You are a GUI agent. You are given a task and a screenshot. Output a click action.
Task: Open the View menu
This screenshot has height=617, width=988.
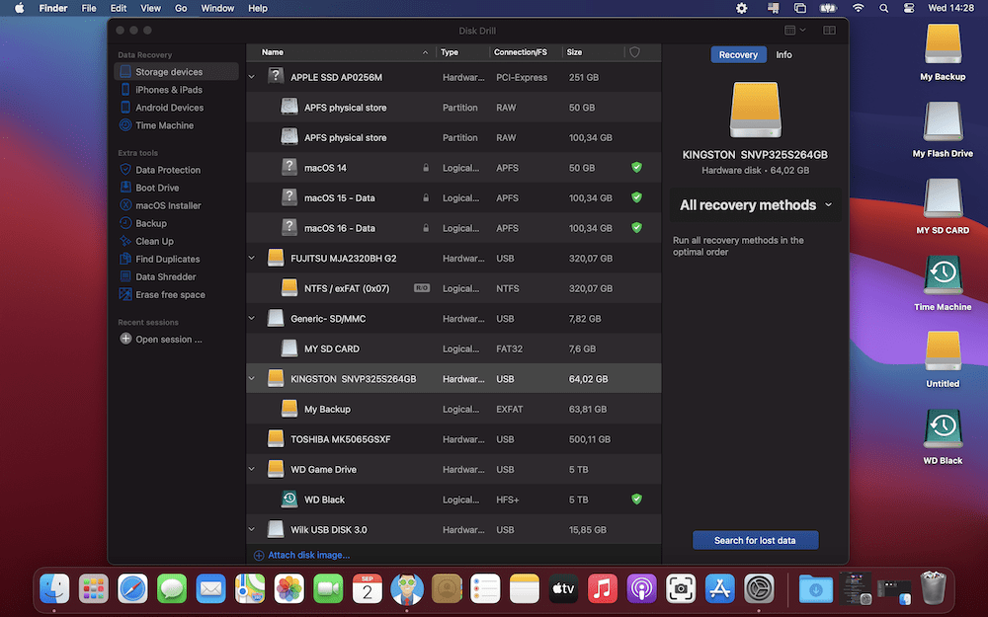coord(150,8)
